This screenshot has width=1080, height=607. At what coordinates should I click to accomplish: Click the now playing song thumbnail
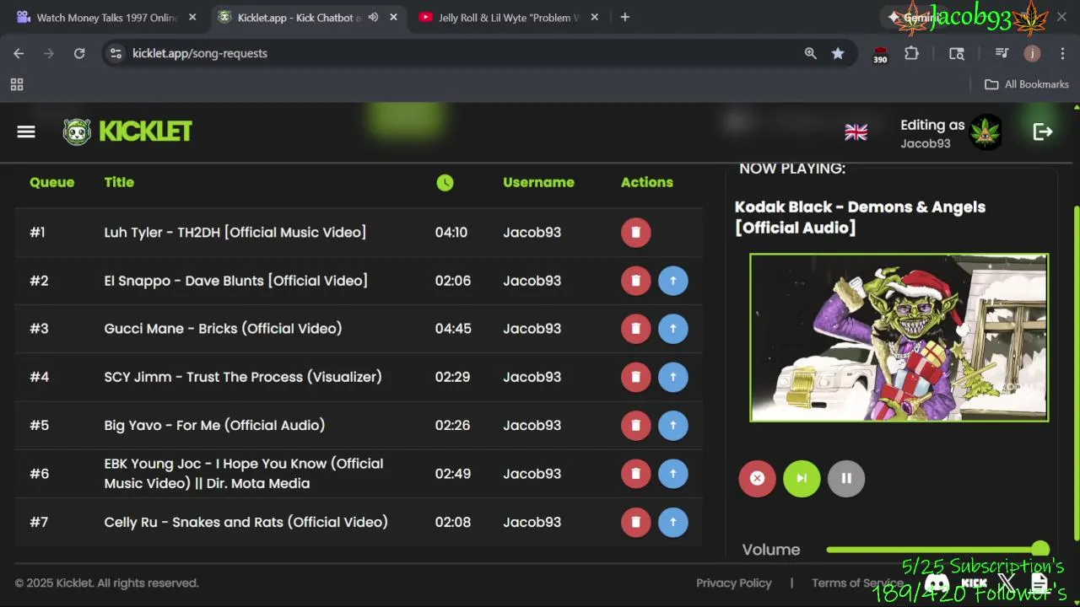(899, 337)
